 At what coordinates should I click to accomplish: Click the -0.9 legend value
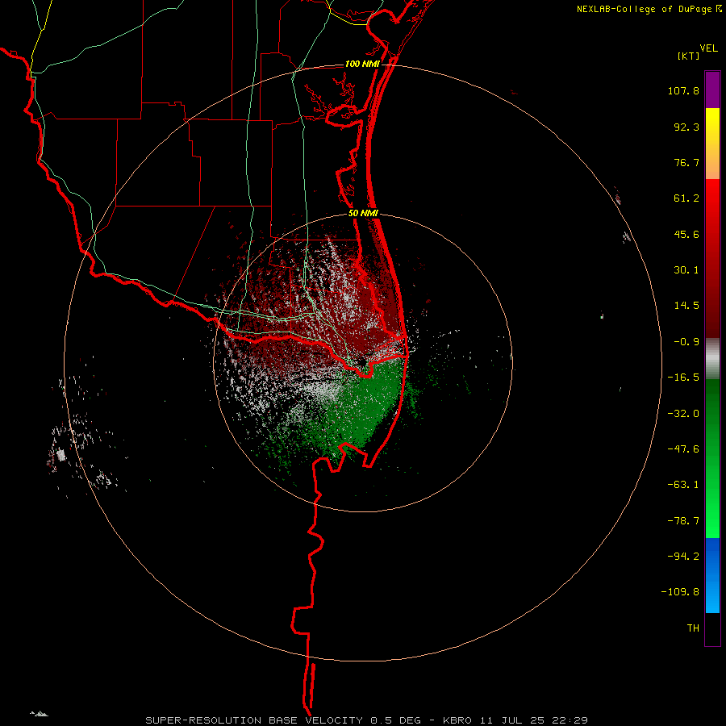686,342
